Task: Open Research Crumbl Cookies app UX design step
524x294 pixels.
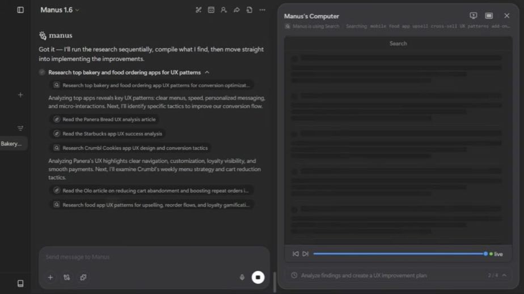Action: click(x=130, y=148)
